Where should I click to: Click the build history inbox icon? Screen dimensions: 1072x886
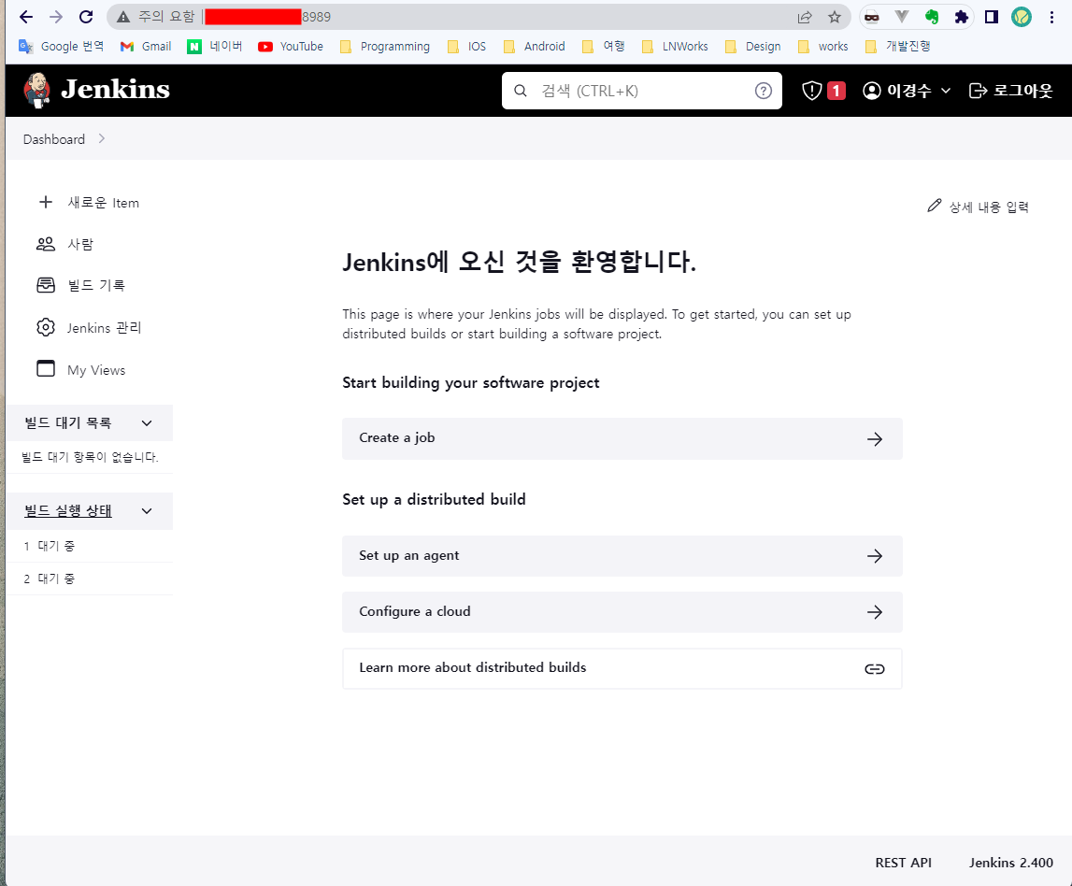coord(46,285)
